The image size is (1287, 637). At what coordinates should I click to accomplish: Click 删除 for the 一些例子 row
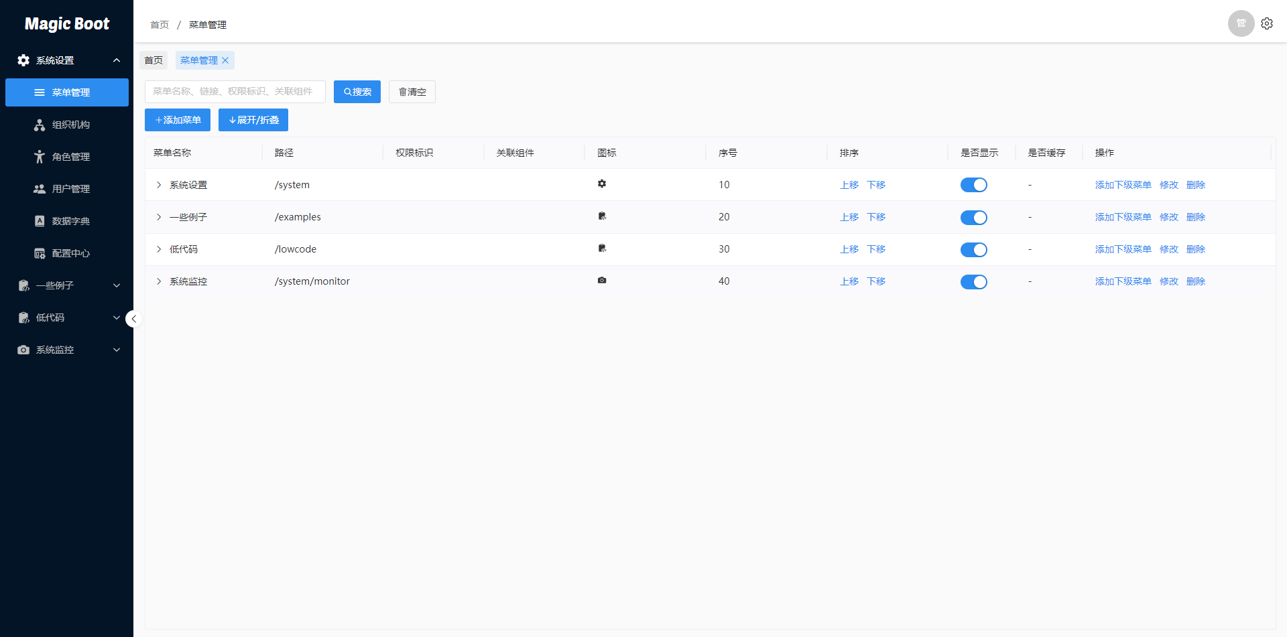[1196, 217]
